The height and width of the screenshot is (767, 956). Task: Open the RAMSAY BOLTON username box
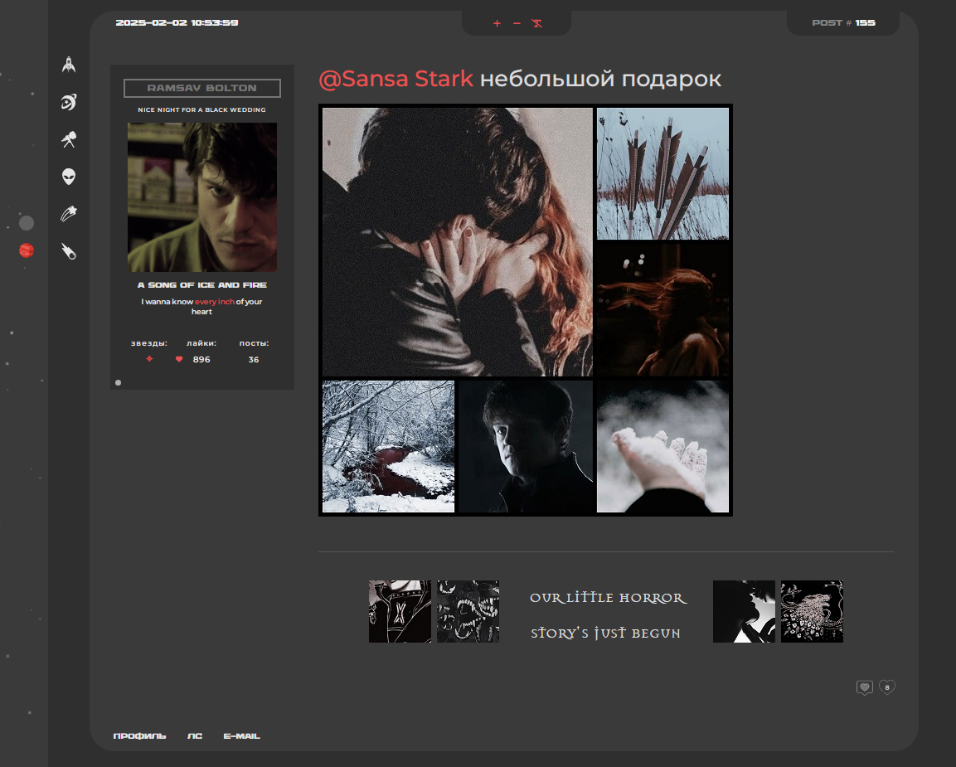click(202, 88)
